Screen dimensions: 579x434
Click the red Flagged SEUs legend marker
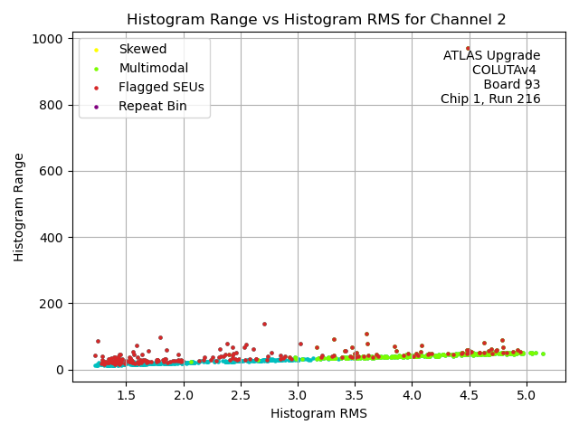coord(99,88)
